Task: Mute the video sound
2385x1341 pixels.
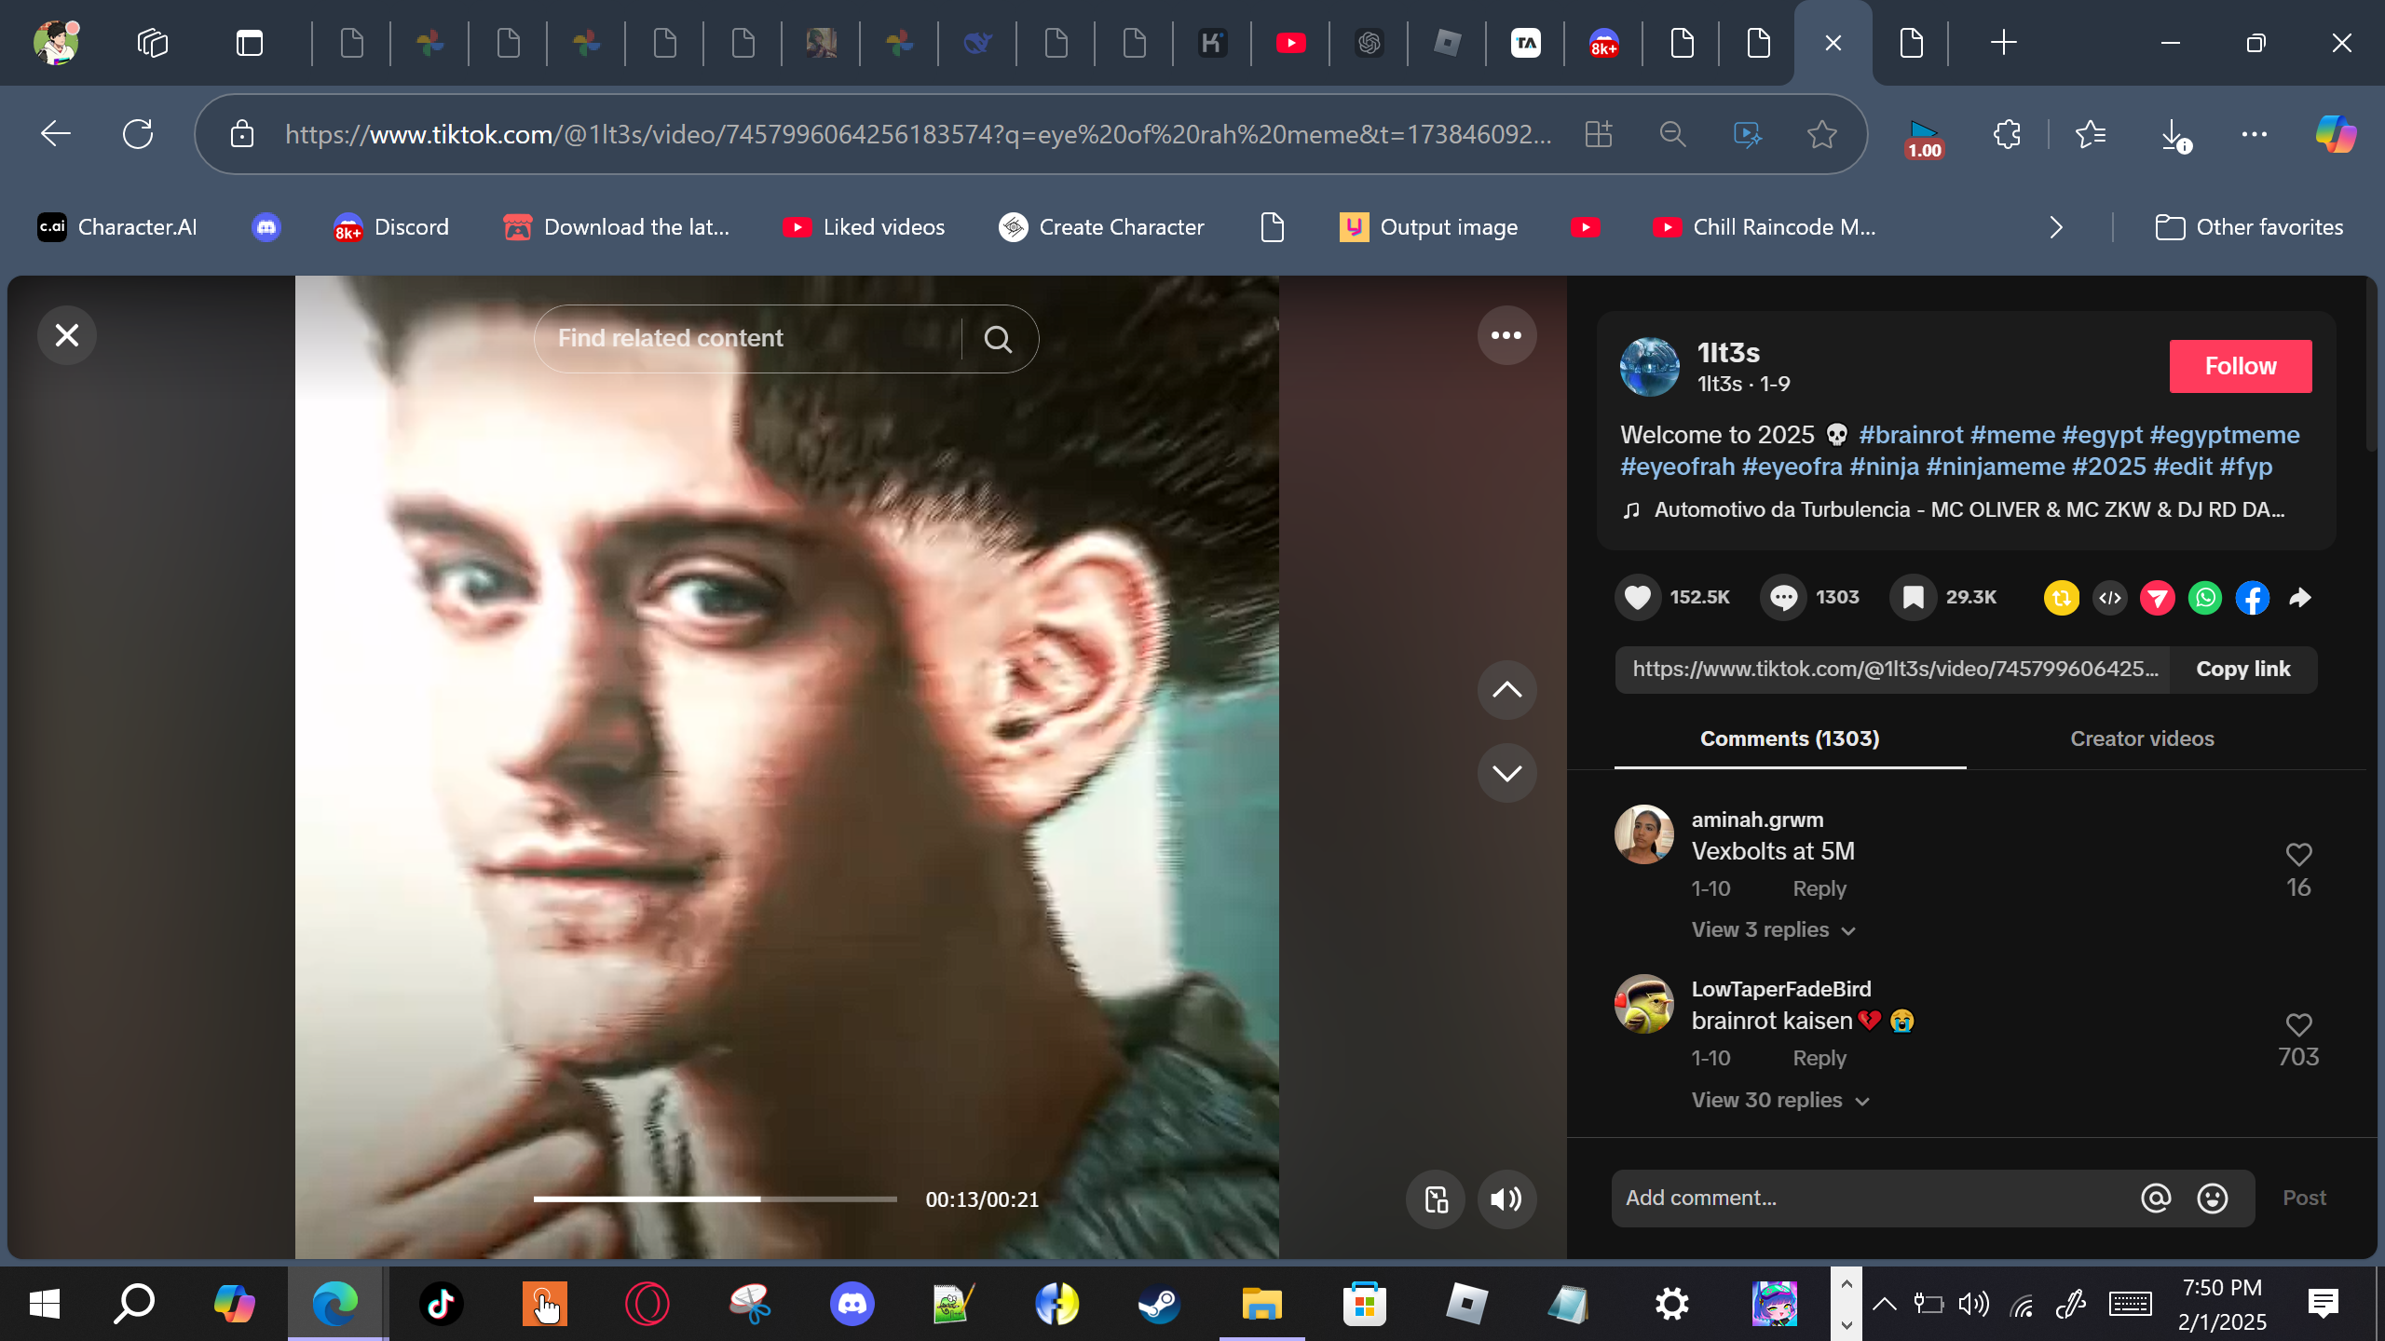Action: click(x=1506, y=1199)
